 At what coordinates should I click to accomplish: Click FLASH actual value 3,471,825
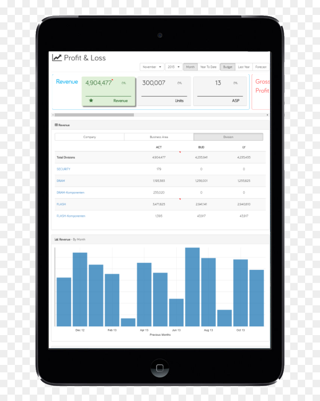pos(159,204)
